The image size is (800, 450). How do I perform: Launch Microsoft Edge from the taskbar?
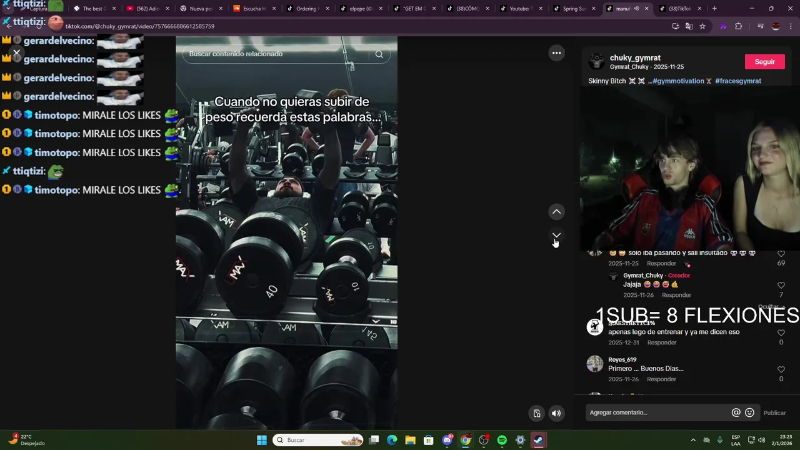392,440
